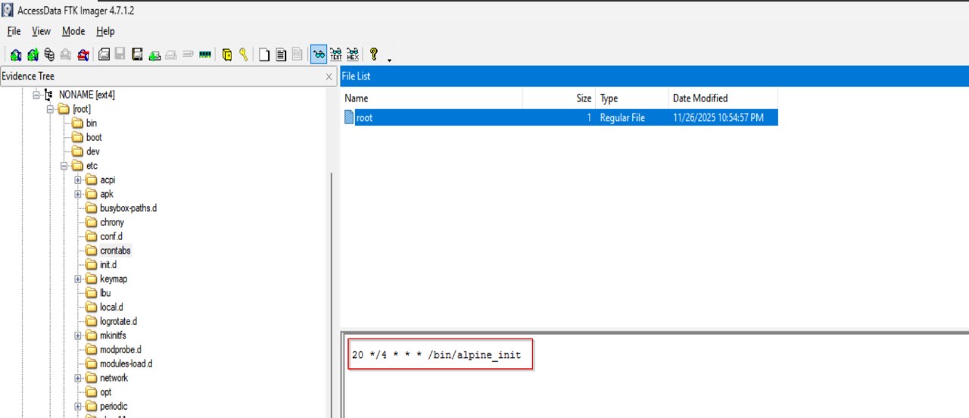The width and height of the screenshot is (969, 418).
Task: Toggle the TEXT view mode
Action: point(336,55)
